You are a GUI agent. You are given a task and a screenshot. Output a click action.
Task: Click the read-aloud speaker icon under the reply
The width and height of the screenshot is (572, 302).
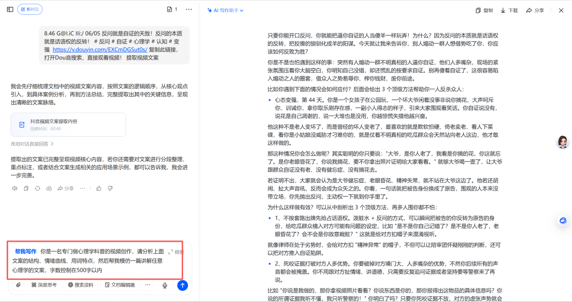14,188
